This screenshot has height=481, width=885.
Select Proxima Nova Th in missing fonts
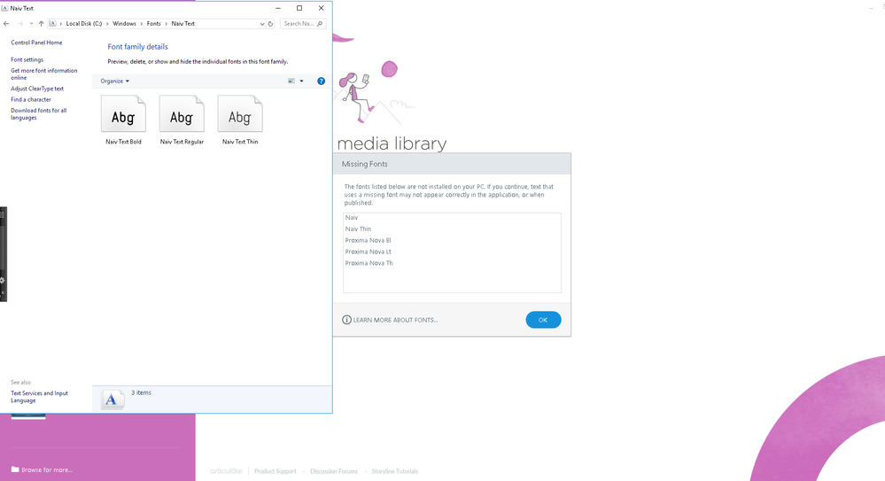coord(369,263)
